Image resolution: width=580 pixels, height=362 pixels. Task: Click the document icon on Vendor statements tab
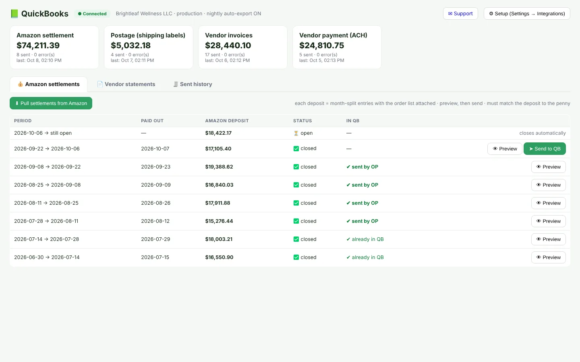click(100, 84)
